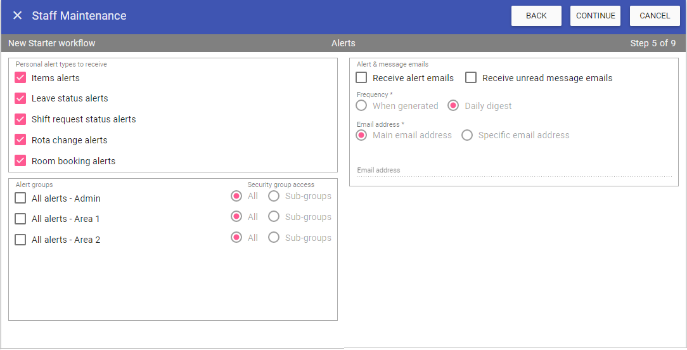
Task: Choose Main email address radio option
Action: tap(361, 135)
